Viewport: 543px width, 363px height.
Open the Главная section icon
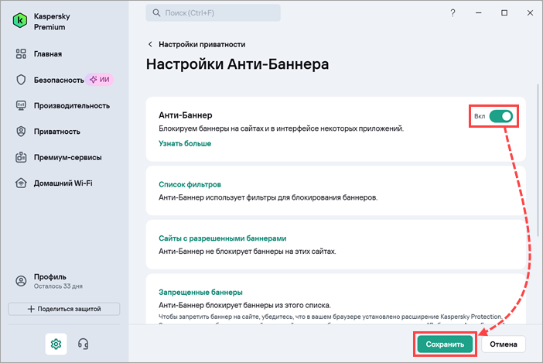coord(21,53)
